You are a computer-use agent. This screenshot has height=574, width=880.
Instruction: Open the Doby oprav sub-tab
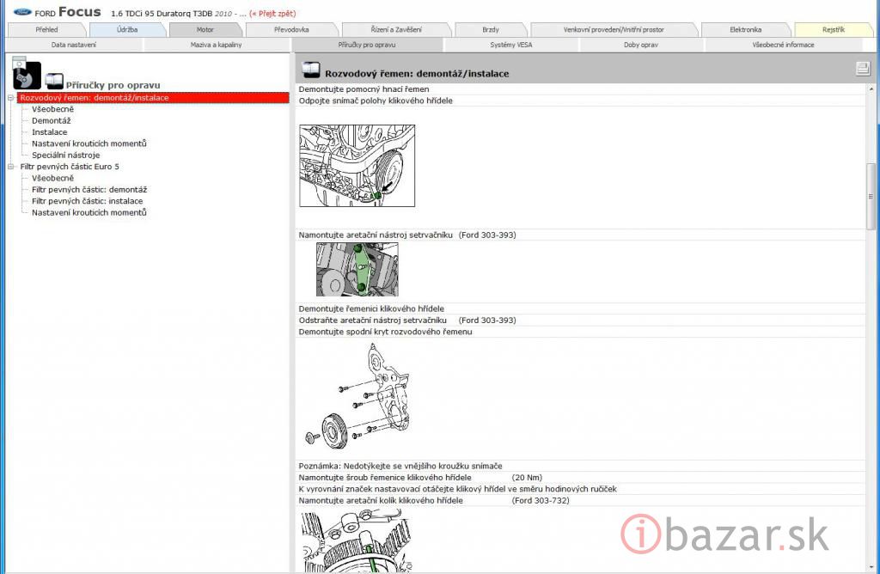(x=641, y=45)
